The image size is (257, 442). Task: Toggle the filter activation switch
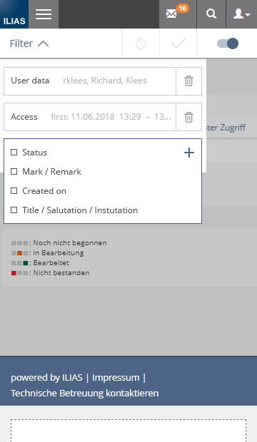[227, 43]
